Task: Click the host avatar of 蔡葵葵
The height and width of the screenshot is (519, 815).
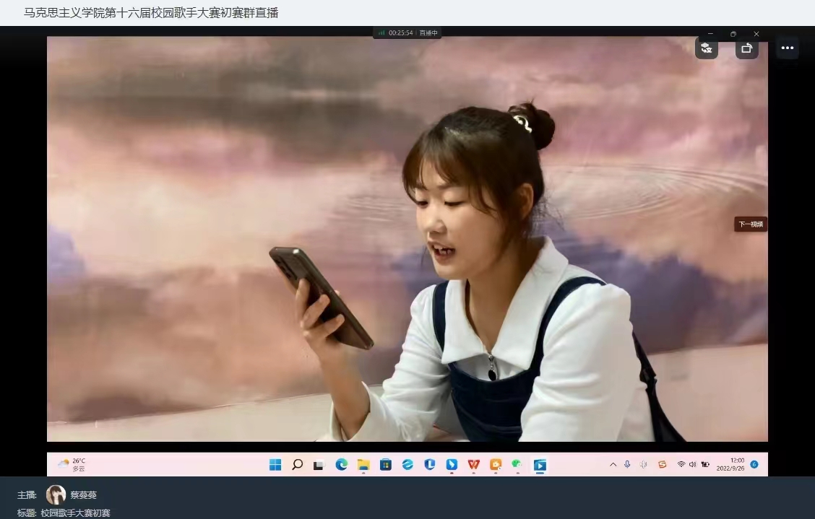Action: 56,494
